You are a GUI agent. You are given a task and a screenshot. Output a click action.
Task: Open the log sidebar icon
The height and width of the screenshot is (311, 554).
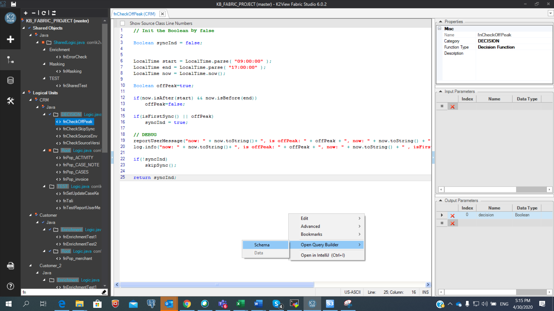coord(10,266)
